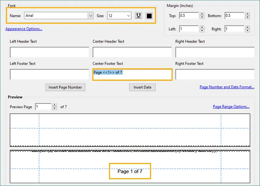The width and height of the screenshot is (260, 186).
Task: Open the black font color swatch
Action: point(149,16)
